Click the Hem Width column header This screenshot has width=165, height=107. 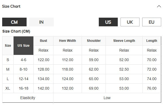(x=68, y=41)
